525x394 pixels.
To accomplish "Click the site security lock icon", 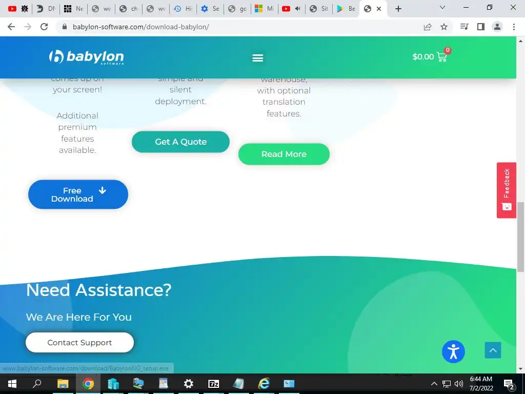I will tap(65, 27).
